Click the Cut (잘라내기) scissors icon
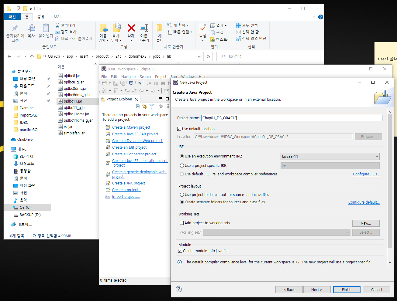The width and height of the screenshot is (397, 301). [x=57, y=25]
